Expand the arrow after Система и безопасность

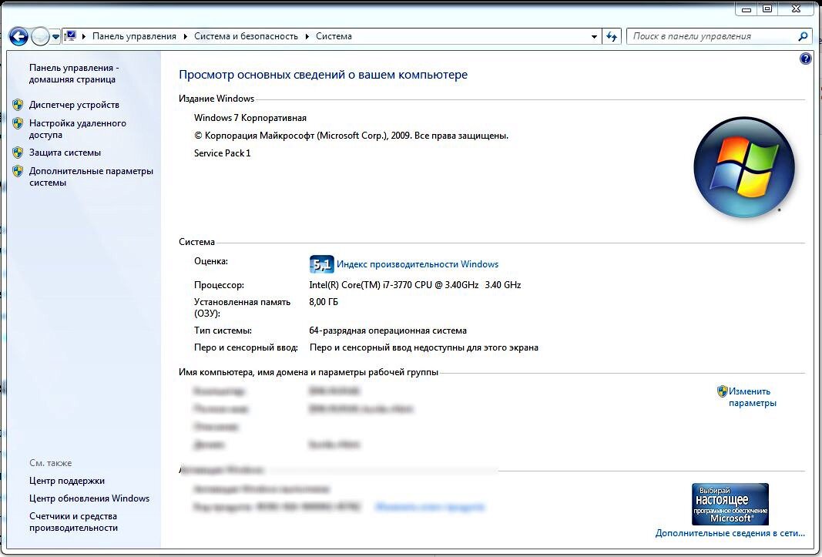click(x=307, y=36)
